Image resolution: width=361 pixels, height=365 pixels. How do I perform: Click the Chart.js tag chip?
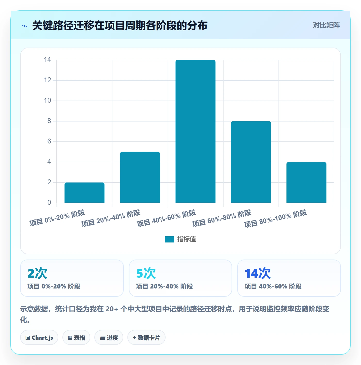click(x=39, y=338)
